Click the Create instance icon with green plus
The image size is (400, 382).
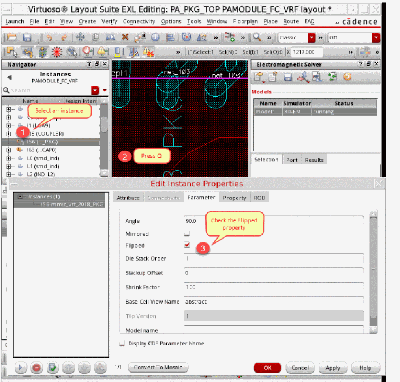[229, 37]
